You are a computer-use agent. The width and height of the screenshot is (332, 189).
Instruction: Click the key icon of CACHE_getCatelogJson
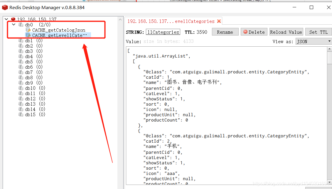pos(28,30)
